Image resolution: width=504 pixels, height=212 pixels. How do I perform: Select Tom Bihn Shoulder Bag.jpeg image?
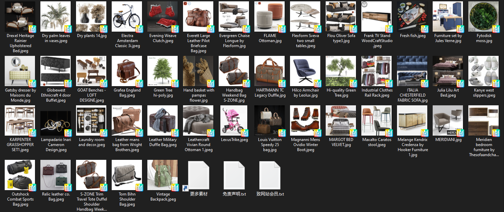(x=127, y=175)
